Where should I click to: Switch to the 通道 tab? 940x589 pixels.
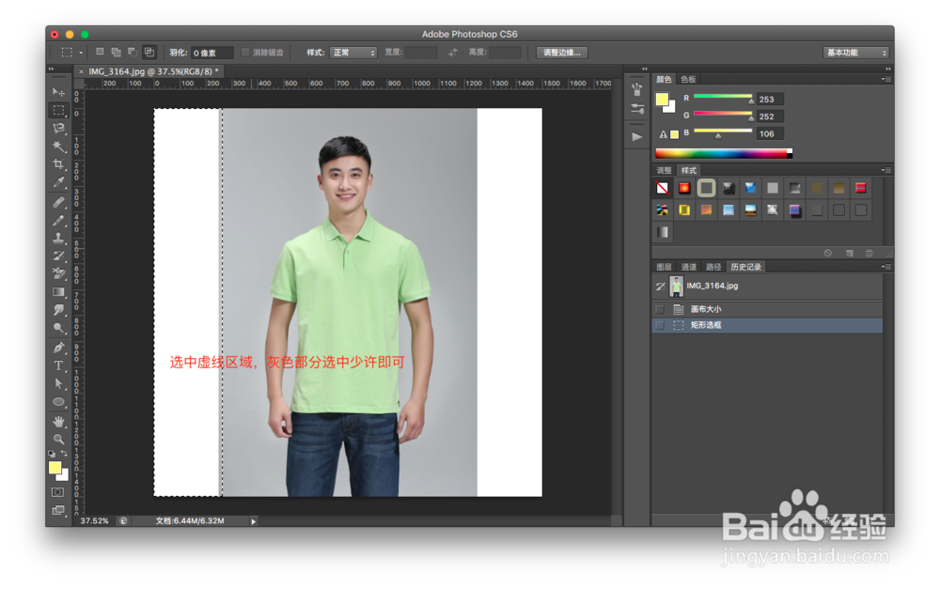click(688, 267)
